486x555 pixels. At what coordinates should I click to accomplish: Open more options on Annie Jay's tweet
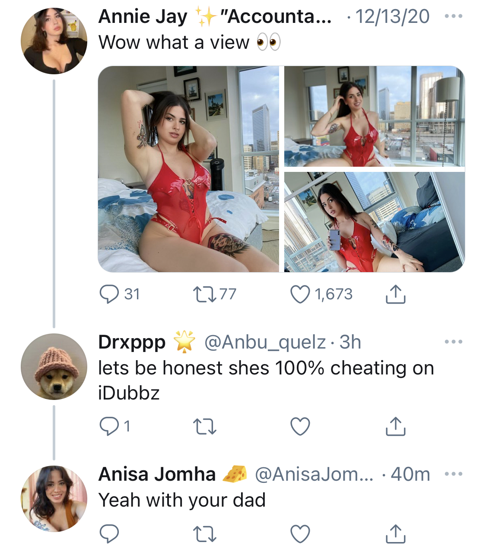454,16
